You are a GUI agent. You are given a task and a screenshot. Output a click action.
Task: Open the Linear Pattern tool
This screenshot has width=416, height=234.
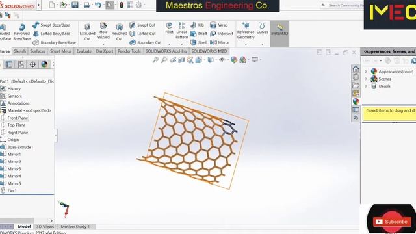[182, 31]
